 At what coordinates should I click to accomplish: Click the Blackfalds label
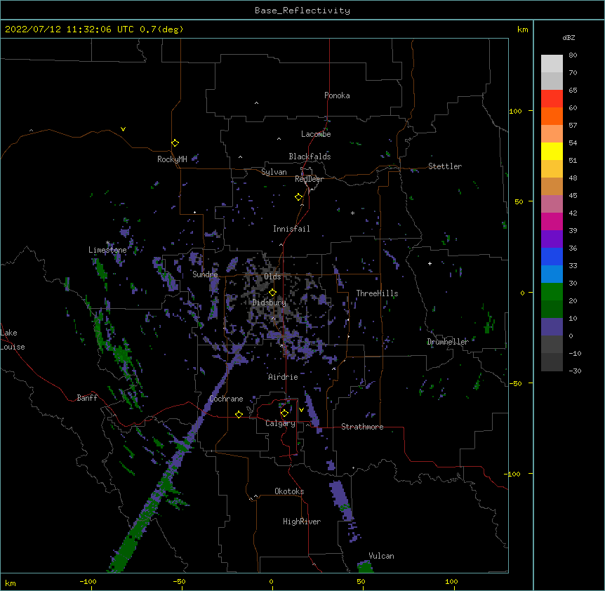[x=310, y=157]
